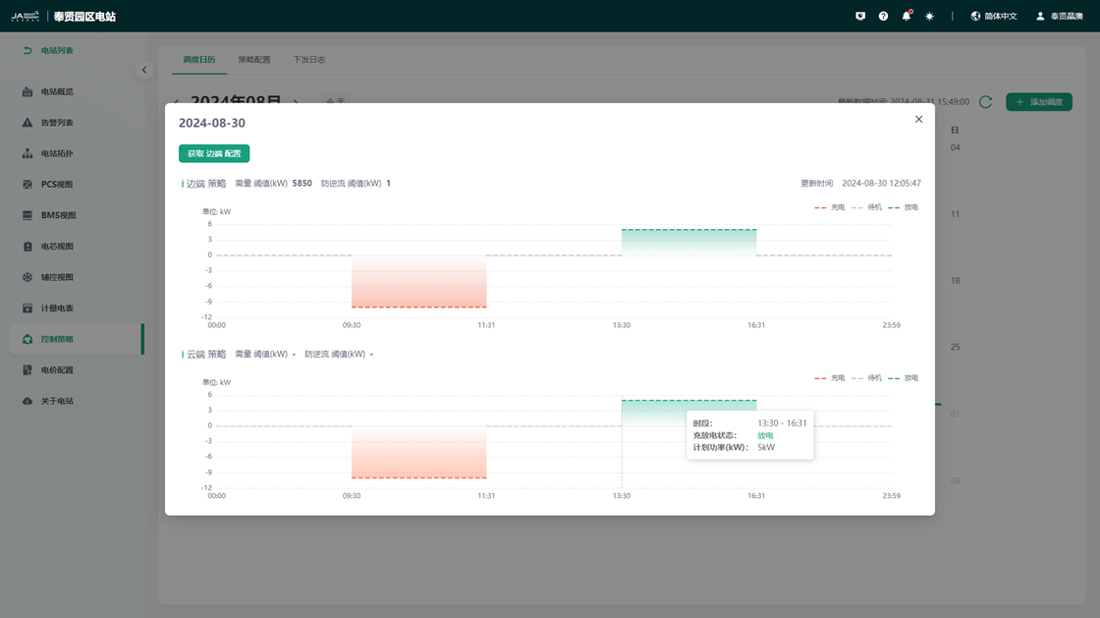Toggle the sun theme icon

tap(929, 16)
